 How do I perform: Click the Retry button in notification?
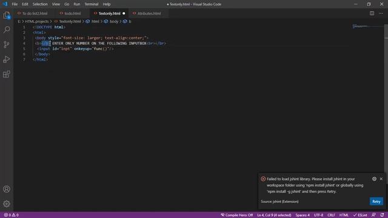[x=376, y=202]
